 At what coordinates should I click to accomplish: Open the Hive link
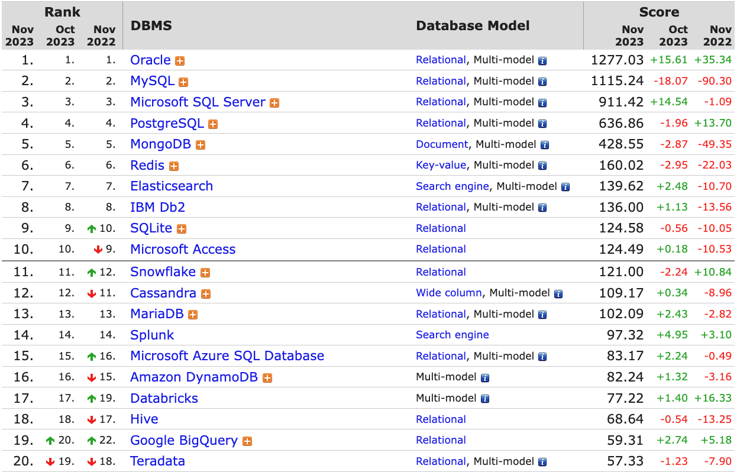click(144, 419)
